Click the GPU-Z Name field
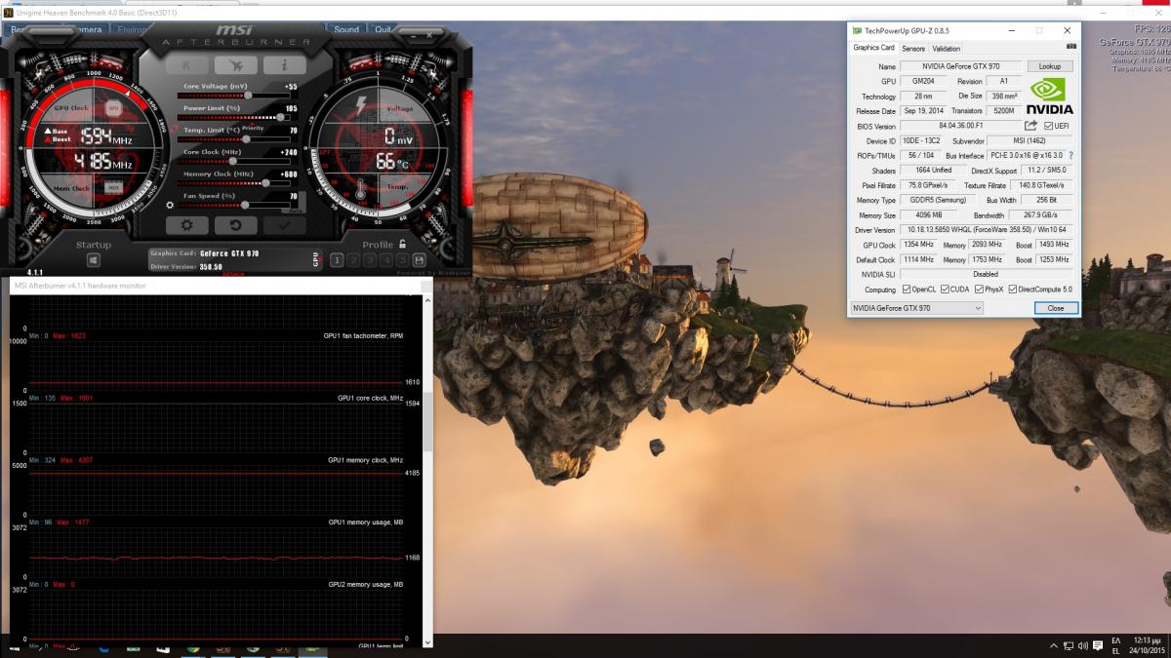 [960, 66]
